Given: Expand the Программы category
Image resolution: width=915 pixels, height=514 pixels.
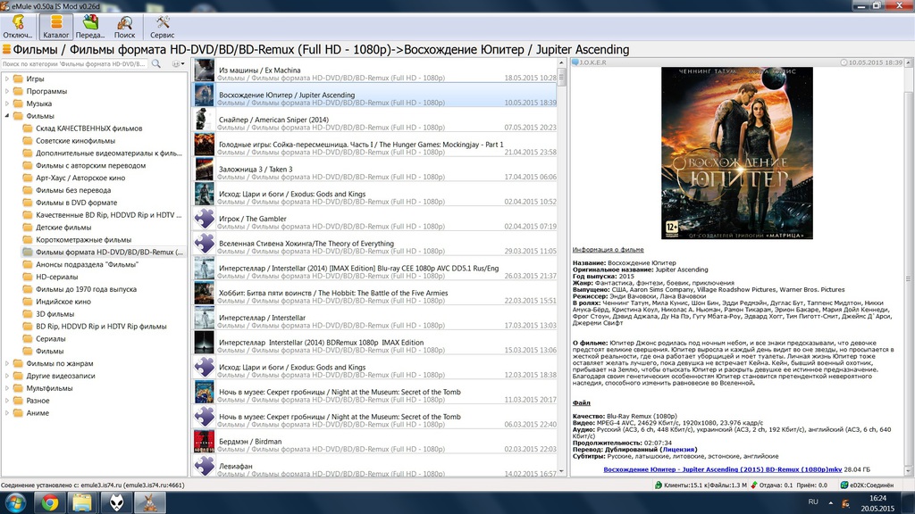Looking at the screenshot, I should tap(7, 91).
